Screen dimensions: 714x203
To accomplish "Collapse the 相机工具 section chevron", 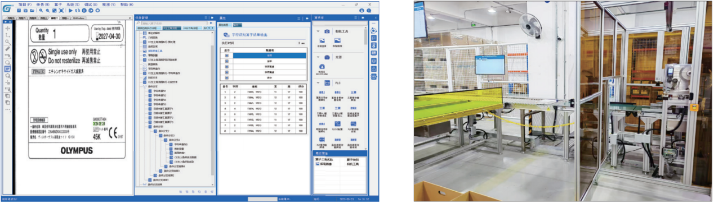I will pos(318,31).
